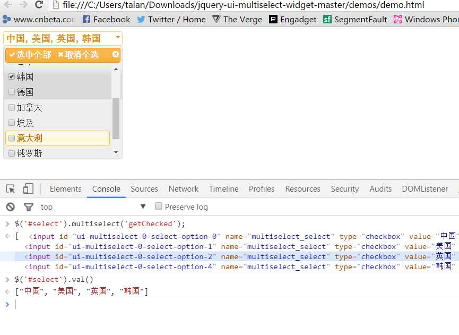Screen dimensions: 459x335
Task: Check the 埃及 checkbox
Action: click(12, 123)
